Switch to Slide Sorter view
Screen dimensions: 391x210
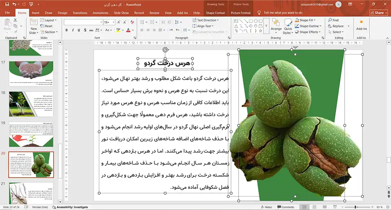[x=314, y=207]
